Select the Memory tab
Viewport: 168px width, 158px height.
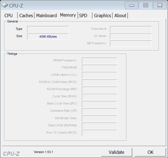click(x=68, y=15)
